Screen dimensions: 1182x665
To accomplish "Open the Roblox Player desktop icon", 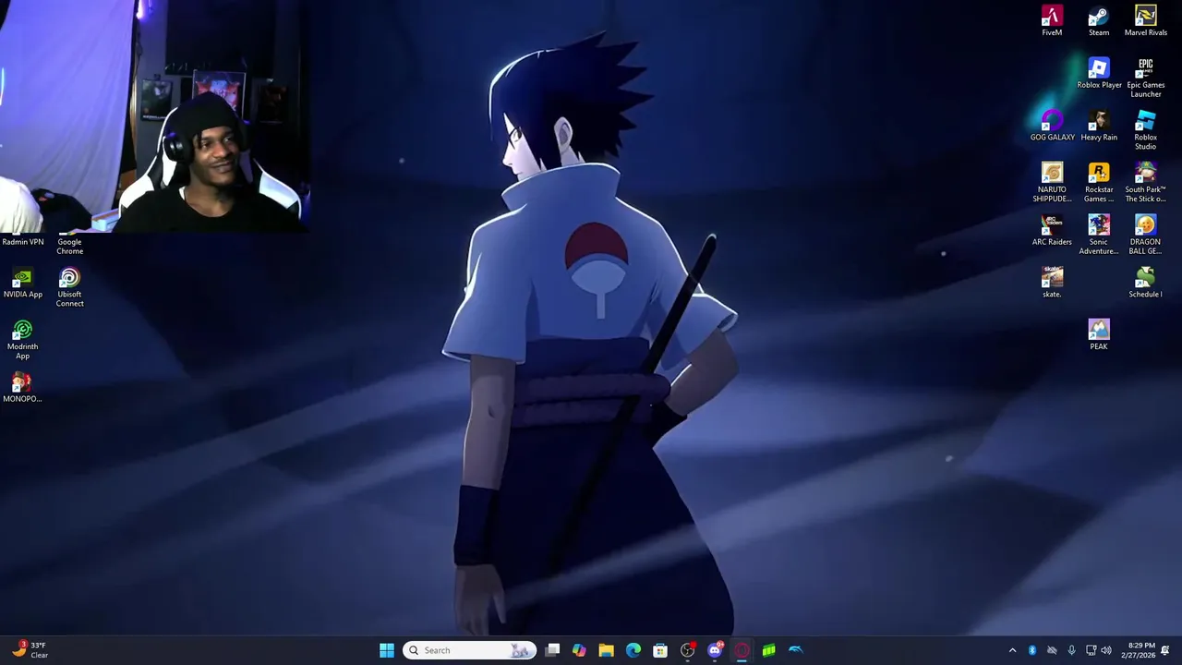I will pos(1099,74).
